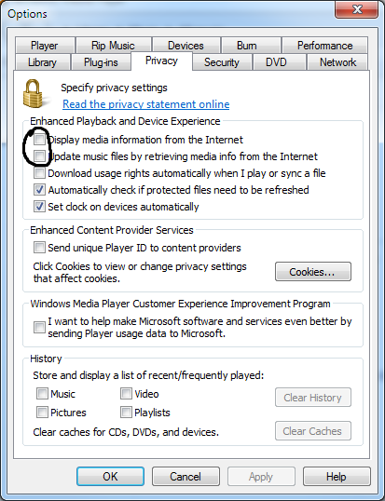
Task: Open the Performance tab
Action: (325, 45)
